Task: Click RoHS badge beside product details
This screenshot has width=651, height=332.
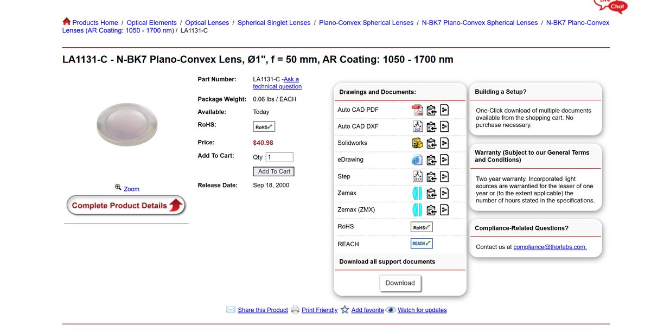Action: pyautogui.click(x=264, y=126)
